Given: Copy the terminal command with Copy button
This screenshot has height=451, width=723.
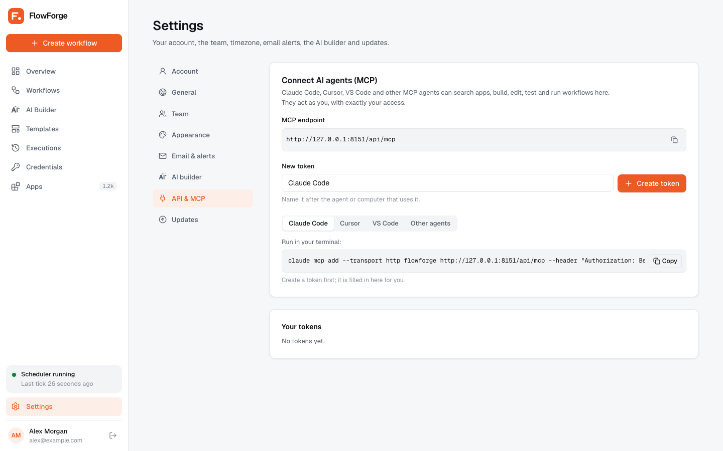Looking at the screenshot, I should (665, 261).
